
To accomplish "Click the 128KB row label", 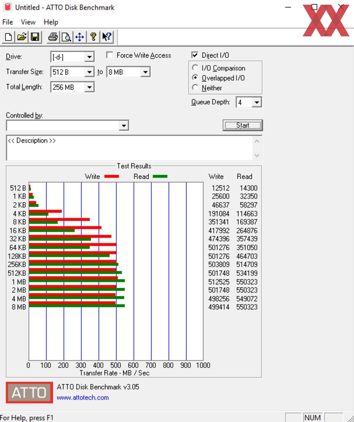I will pyautogui.click(x=17, y=256).
